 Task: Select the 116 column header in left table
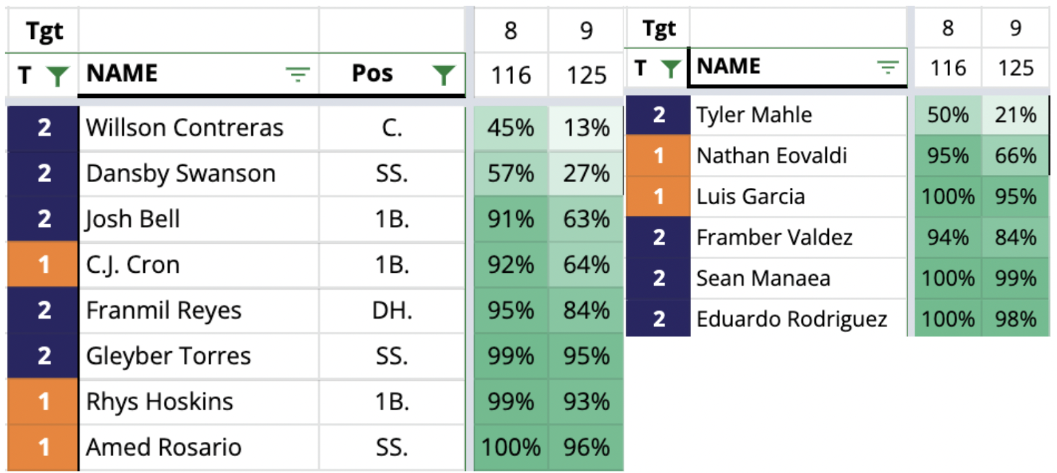click(x=511, y=75)
